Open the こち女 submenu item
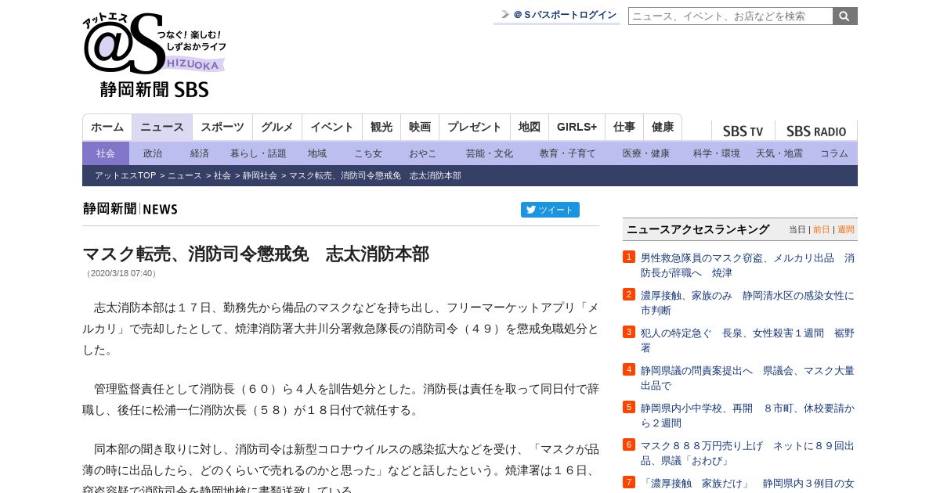 (x=368, y=153)
